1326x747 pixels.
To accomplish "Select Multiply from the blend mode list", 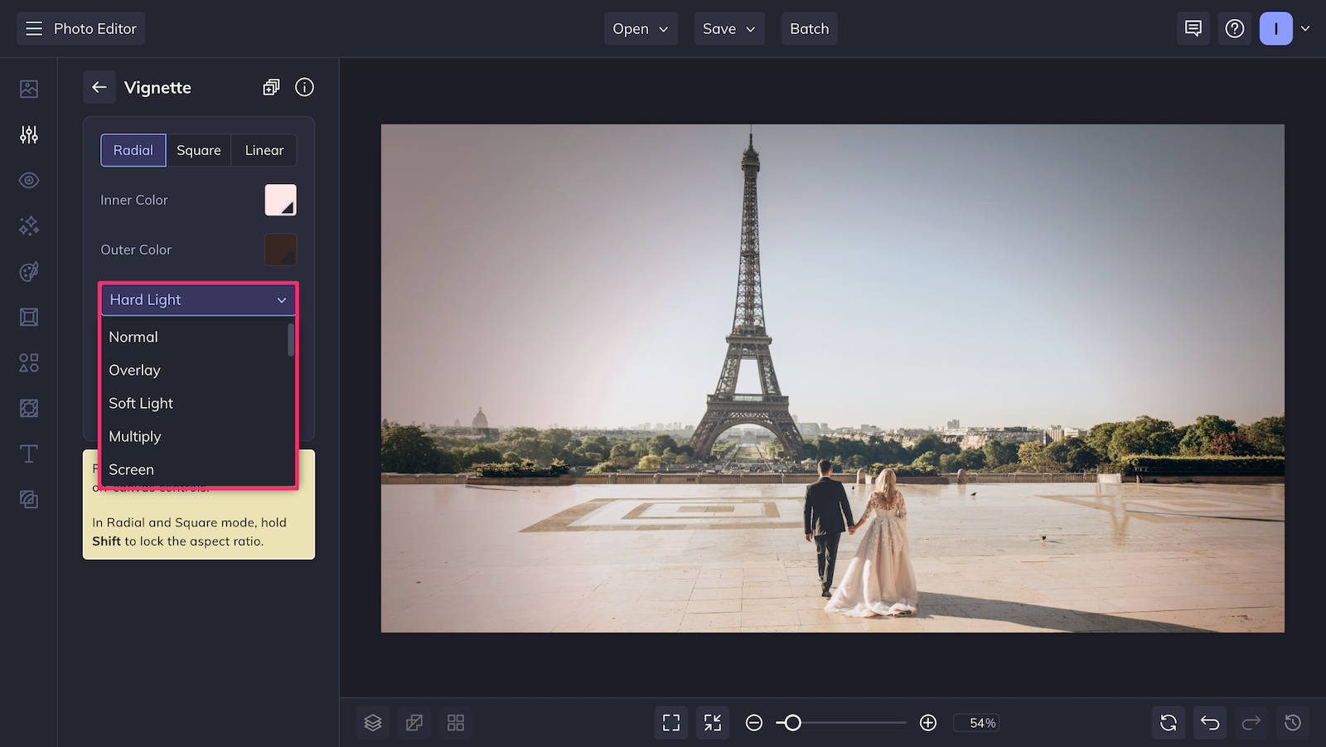I will click(x=135, y=436).
